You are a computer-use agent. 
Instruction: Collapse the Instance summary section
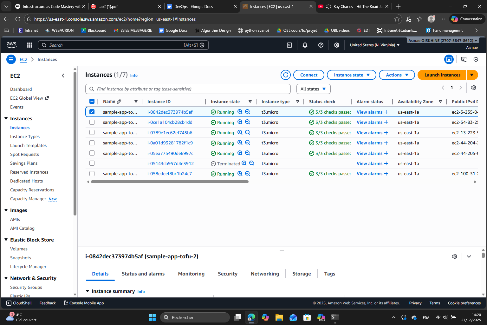[88, 291]
